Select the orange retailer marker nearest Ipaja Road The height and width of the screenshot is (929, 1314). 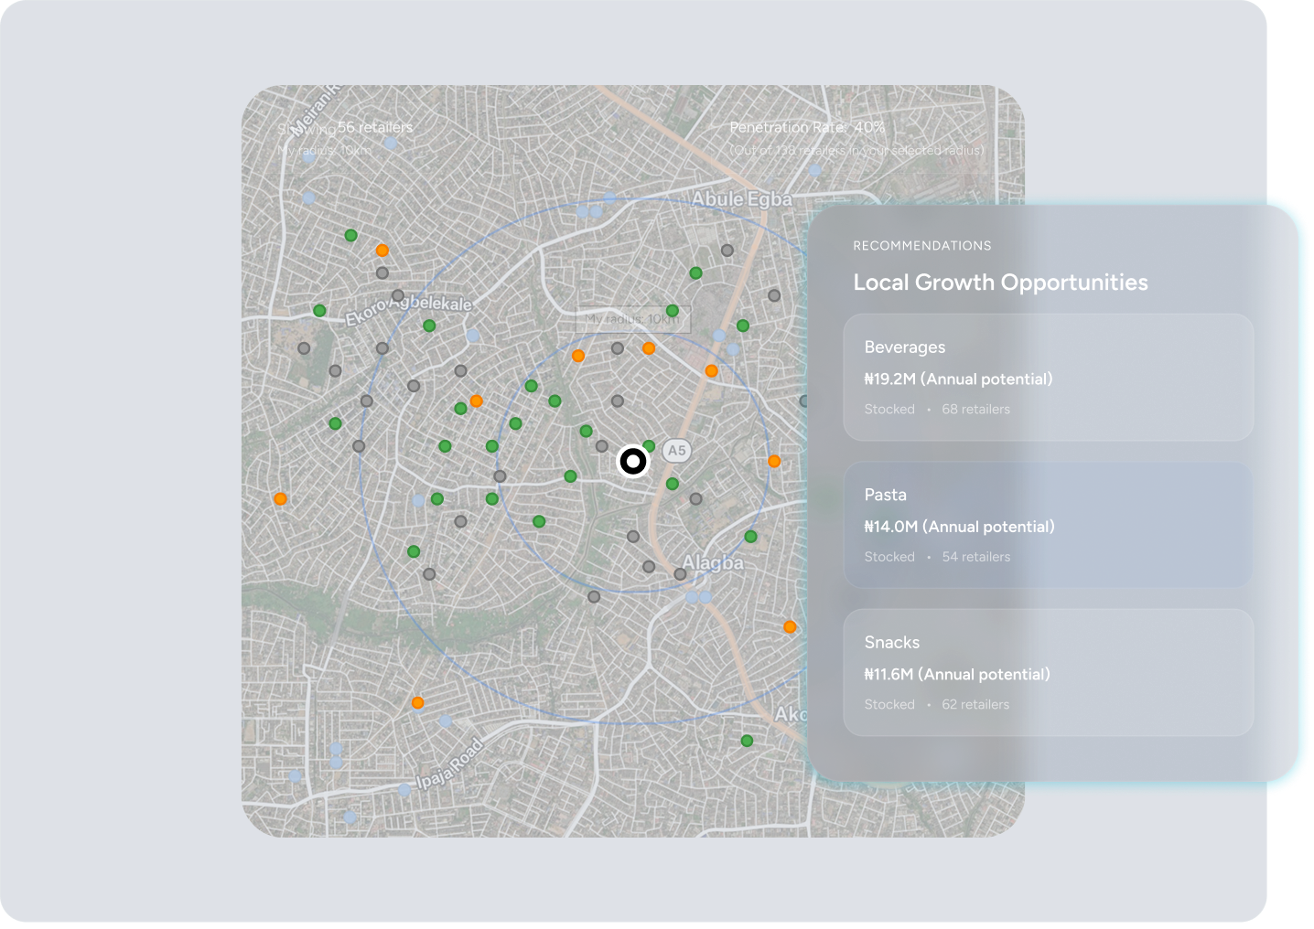tap(417, 703)
